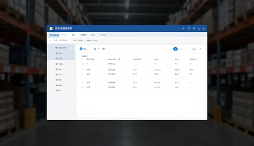Click the leftmost icon in the title bar's right group

pyautogui.click(x=183, y=29)
